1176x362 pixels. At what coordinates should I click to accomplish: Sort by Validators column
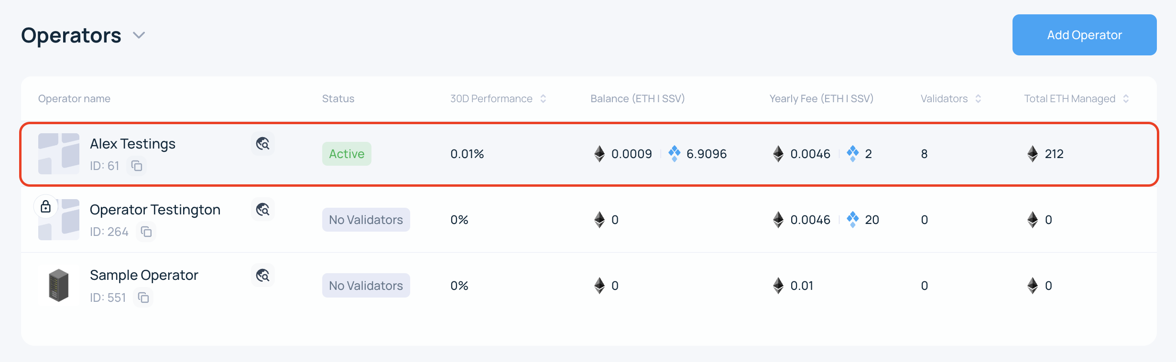978,98
